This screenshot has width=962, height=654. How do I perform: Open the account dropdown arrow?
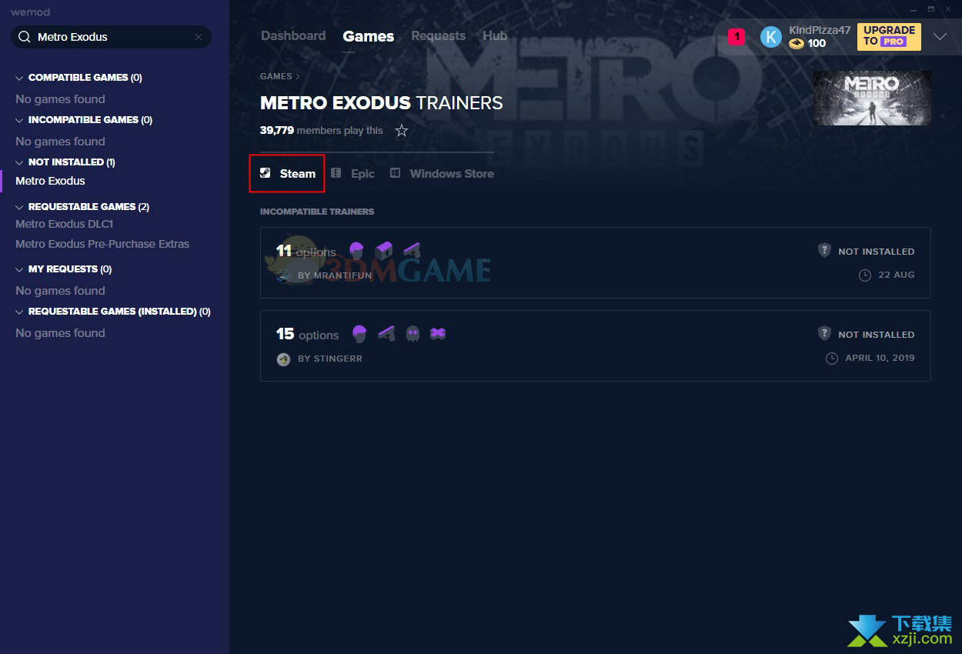click(940, 36)
